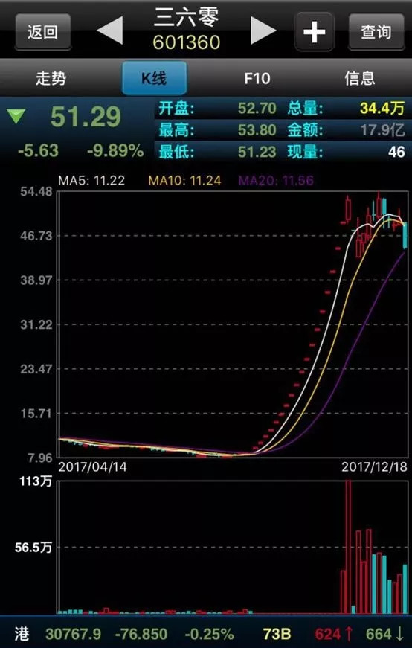This screenshot has width=412, height=648.
Task: Tap the 开盘 value 52.70
Action: (x=257, y=109)
